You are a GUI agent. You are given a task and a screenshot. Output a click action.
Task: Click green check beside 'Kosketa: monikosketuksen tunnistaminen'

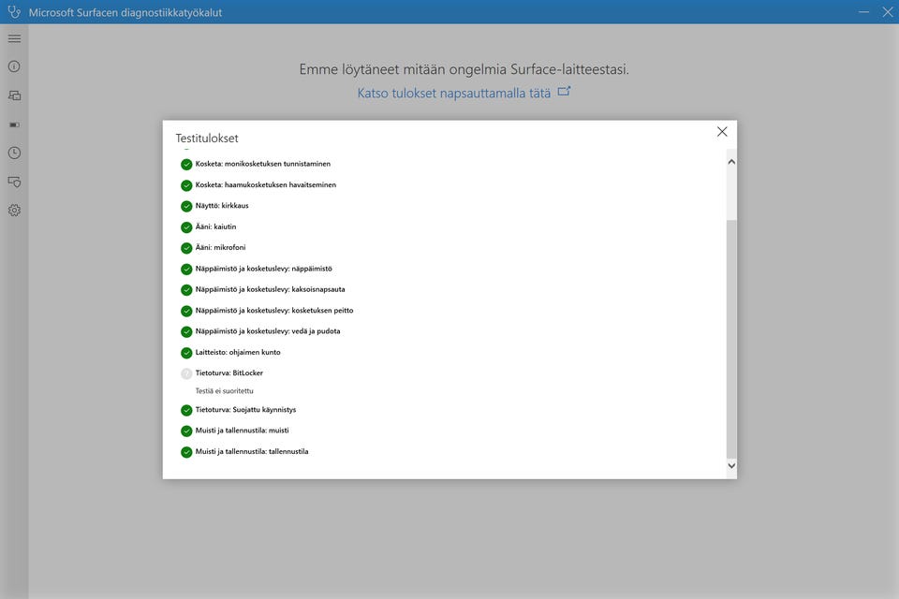tap(186, 165)
